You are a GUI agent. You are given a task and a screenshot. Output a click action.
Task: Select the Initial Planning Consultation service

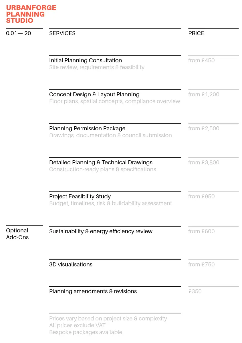coord(86,61)
